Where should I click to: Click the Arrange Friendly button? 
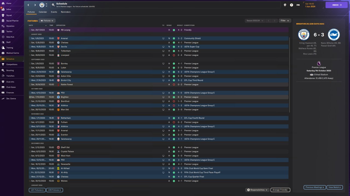[280, 190]
